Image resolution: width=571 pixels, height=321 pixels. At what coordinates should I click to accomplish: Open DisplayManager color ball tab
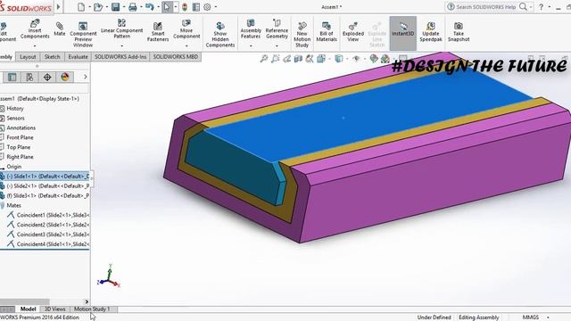(65, 77)
